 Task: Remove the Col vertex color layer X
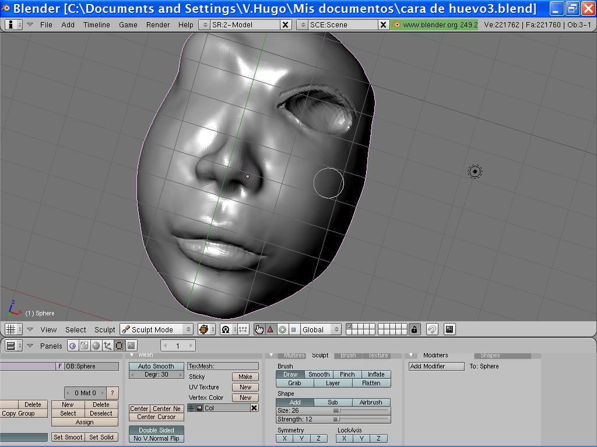click(254, 408)
